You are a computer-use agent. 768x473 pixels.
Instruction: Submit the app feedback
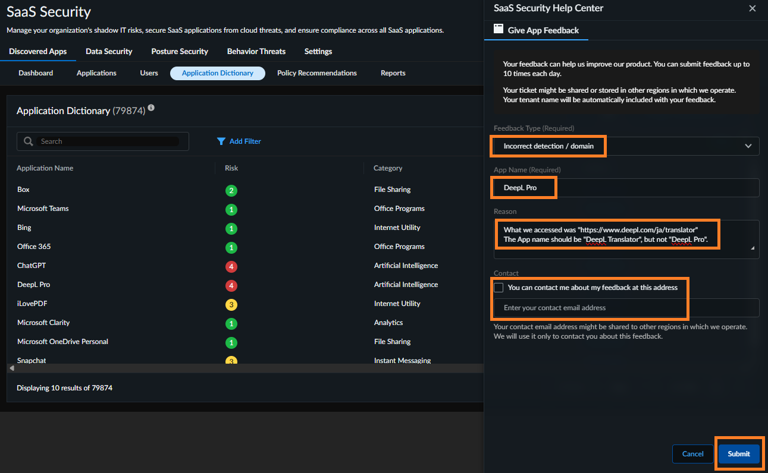coord(739,454)
